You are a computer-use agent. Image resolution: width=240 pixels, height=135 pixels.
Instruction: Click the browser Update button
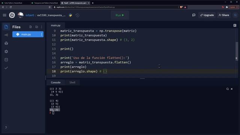pyautogui.click(x=234, y=7)
